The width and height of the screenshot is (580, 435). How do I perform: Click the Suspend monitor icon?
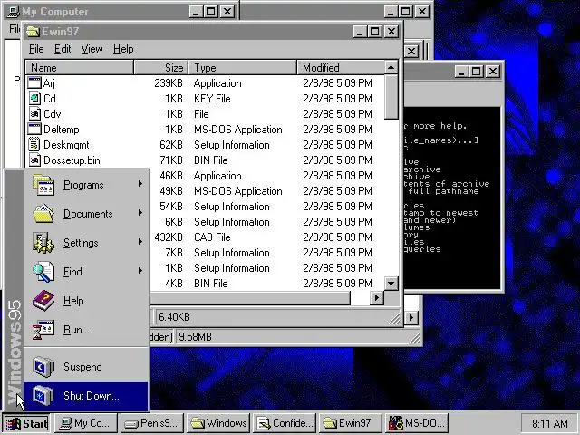click(43, 367)
